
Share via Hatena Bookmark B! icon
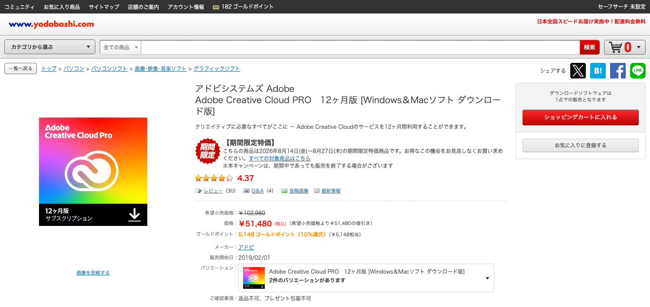pyautogui.click(x=598, y=71)
